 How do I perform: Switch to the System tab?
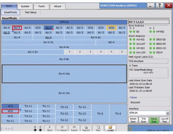25,6
